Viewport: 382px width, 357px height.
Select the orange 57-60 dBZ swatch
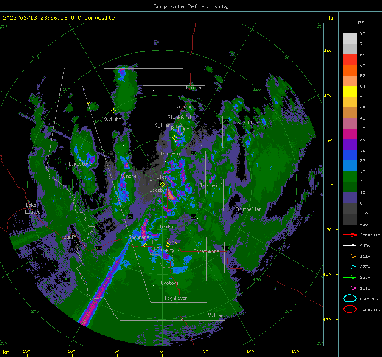350,70
